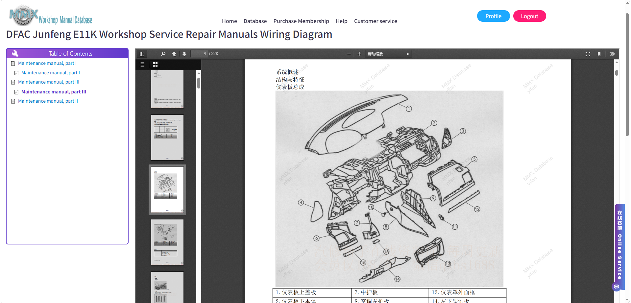Image resolution: width=631 pixels, height=303 pixels.
Task: Open the chat bubble icon below Online Service
Action: [x=617, y=287]
